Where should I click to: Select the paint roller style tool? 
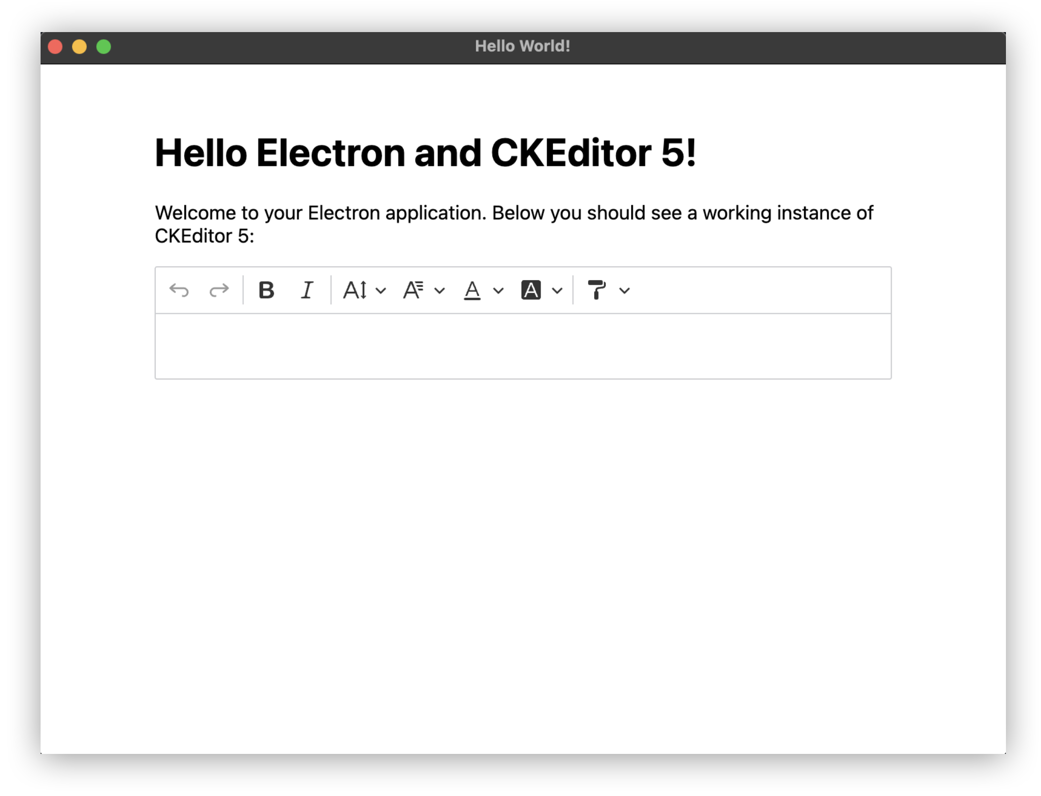pos(597,290)
